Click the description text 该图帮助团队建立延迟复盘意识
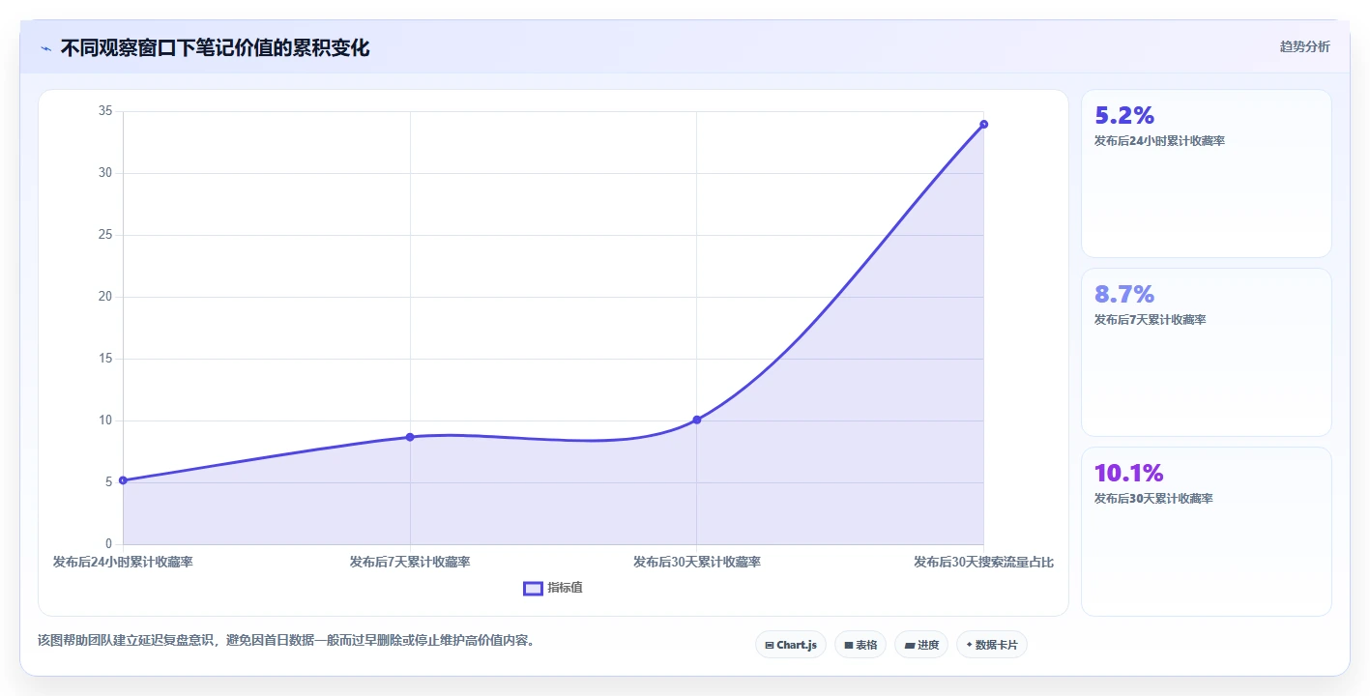The height and width of the screenshot is (696, 1370). coord(128,640)
